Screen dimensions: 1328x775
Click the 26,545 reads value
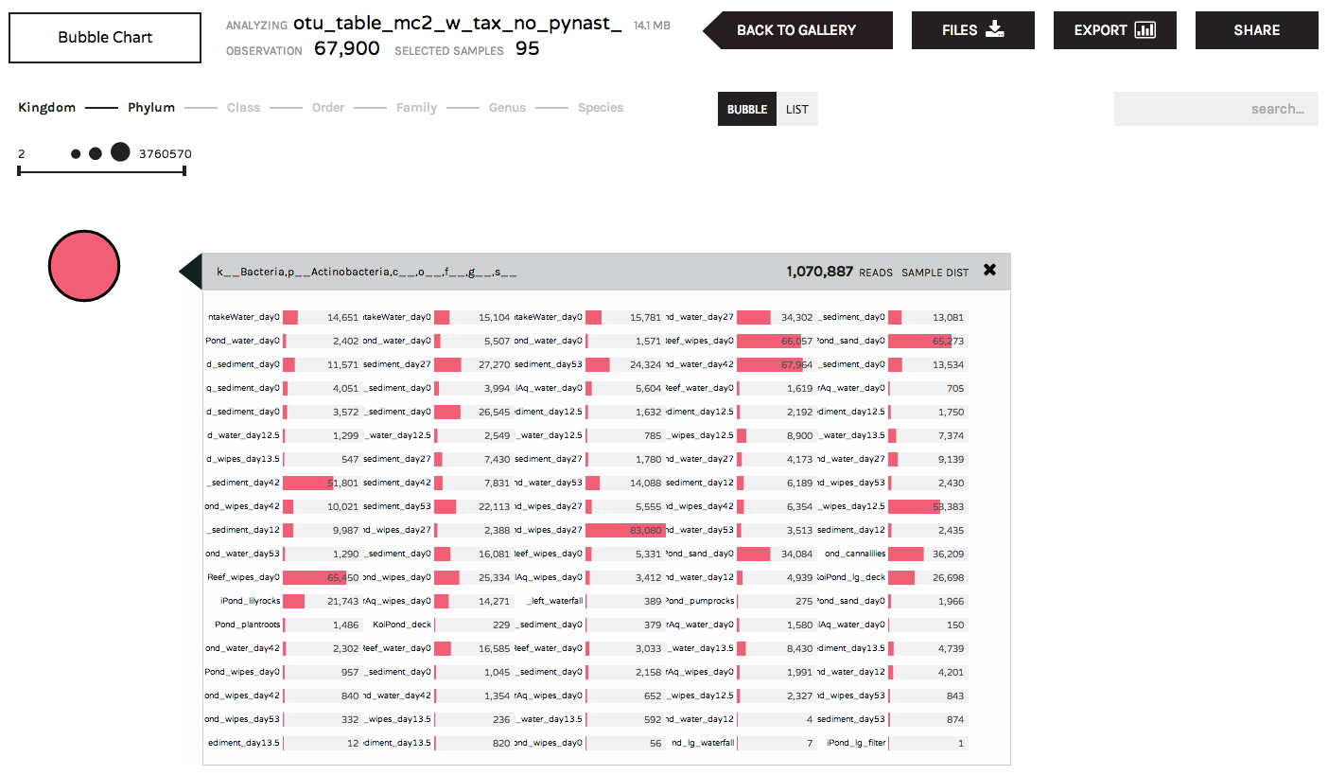click(x=494, y=412)
